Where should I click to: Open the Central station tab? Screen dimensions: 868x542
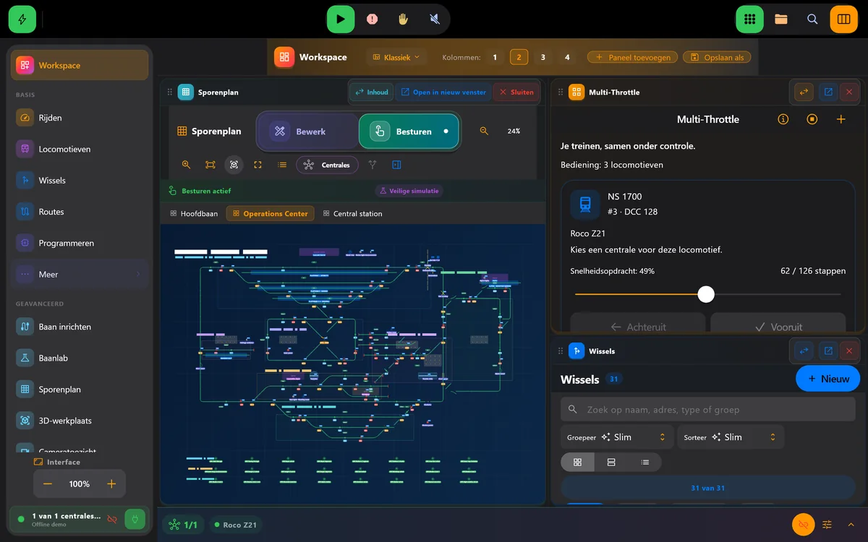pos(353,214)
